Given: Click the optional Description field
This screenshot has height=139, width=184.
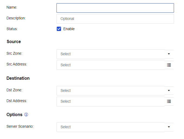Looking at the screenshot, I should coord(115,19).
